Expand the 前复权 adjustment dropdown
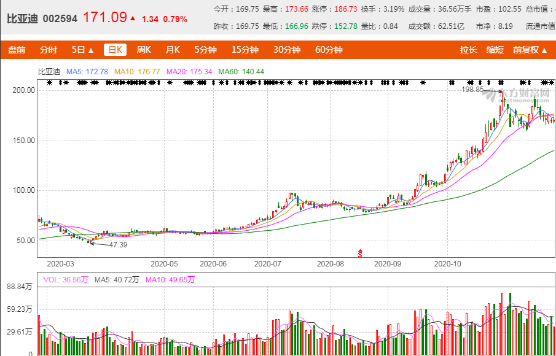This screenshot has height=356, width=556. 530,50
